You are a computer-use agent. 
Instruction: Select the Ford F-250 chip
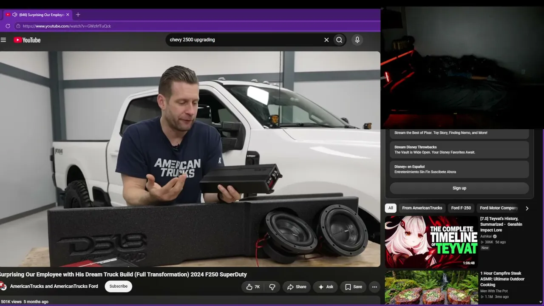pyautogui.click(x=461, y=208)
